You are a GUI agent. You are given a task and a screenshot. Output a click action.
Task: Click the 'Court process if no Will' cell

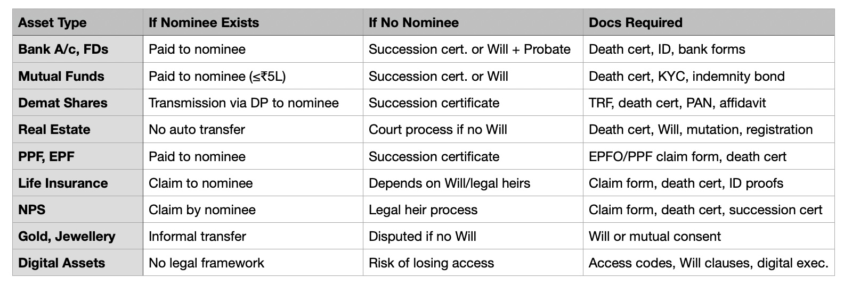(473, 129)
